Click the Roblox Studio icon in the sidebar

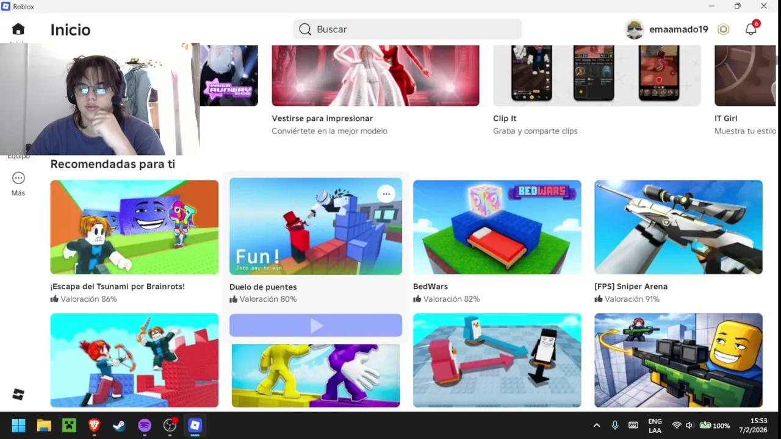18,395
